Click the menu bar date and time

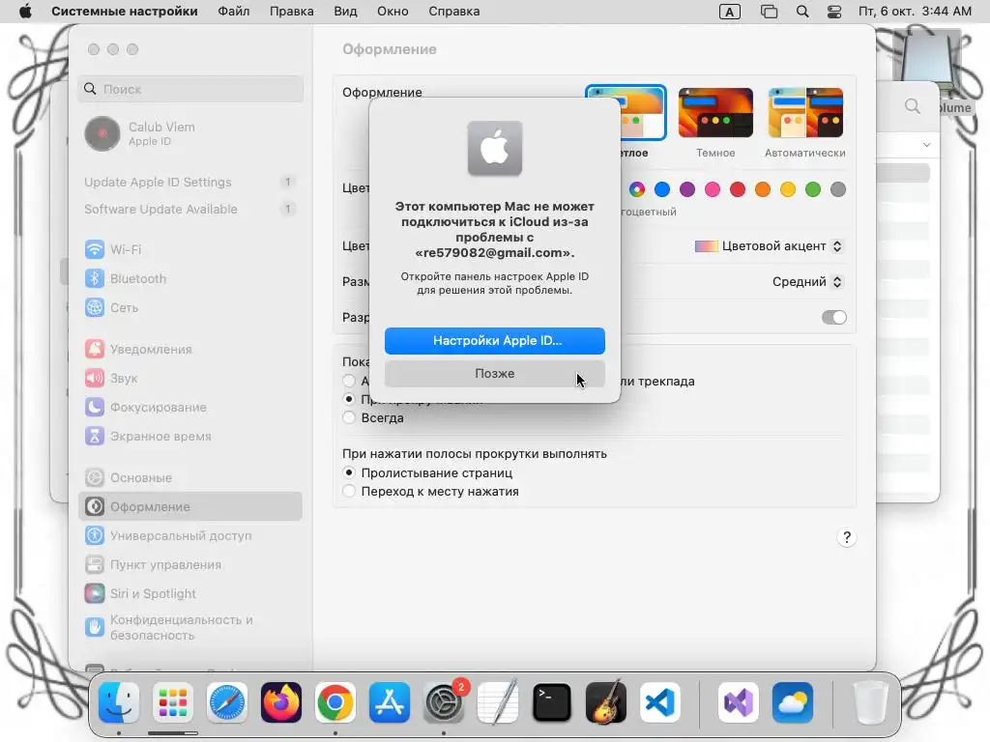click(915, 12)
